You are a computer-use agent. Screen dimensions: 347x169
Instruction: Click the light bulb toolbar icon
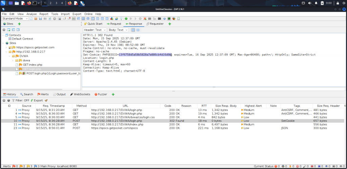pyautogui.click(x=121, y=19)
